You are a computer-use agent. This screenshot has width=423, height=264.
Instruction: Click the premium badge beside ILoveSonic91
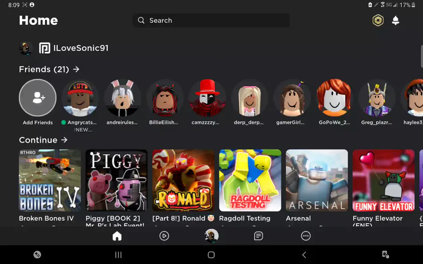(45, 48)
